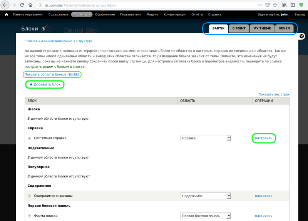The width and height of the screenshot is (308, 221).
Task: Open Оформление admin menu item
Action: click(105, 14)
